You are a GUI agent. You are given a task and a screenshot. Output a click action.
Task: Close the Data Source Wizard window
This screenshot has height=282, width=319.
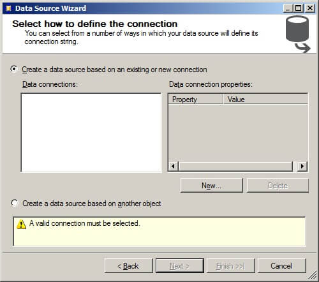point(310,8)
